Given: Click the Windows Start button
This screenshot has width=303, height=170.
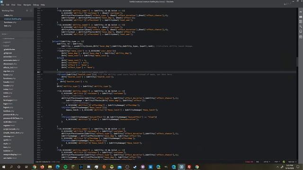Looking at the screenshot, I should pos(4,167).
